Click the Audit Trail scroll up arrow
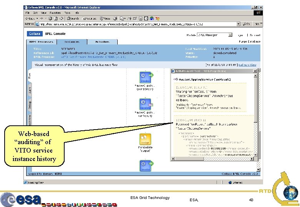Image resolution: width=300 pixels, height=207 pixels. click(x=255, y=76)
